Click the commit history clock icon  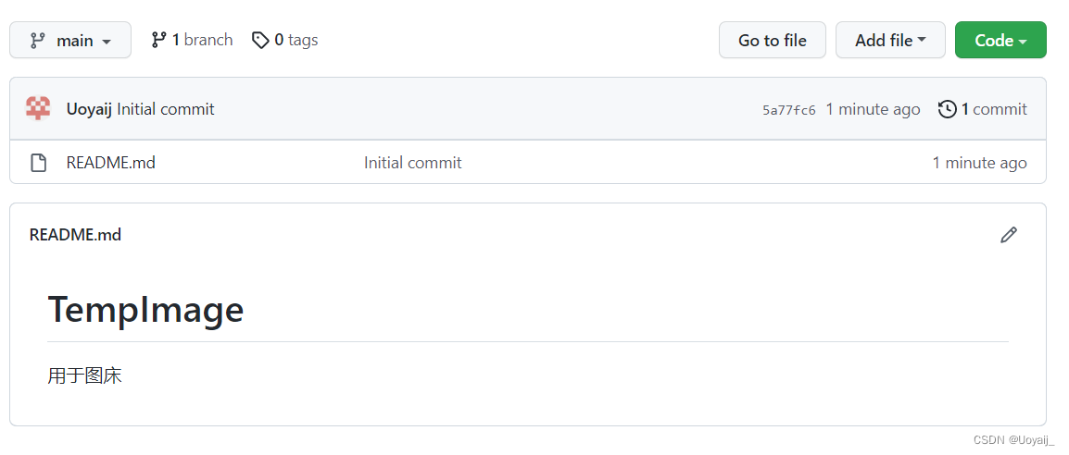947,109
